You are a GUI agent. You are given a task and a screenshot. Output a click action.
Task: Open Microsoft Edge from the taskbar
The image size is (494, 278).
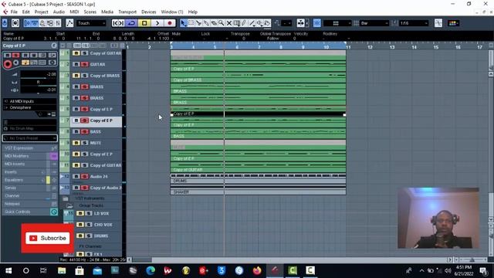[151, 270]
